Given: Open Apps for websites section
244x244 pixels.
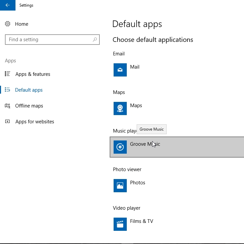Looking at the screenshot, I should click(x=35, y=122).
